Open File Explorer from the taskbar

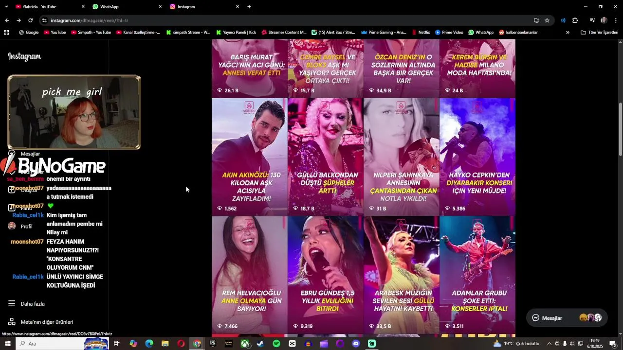point(165,344)
